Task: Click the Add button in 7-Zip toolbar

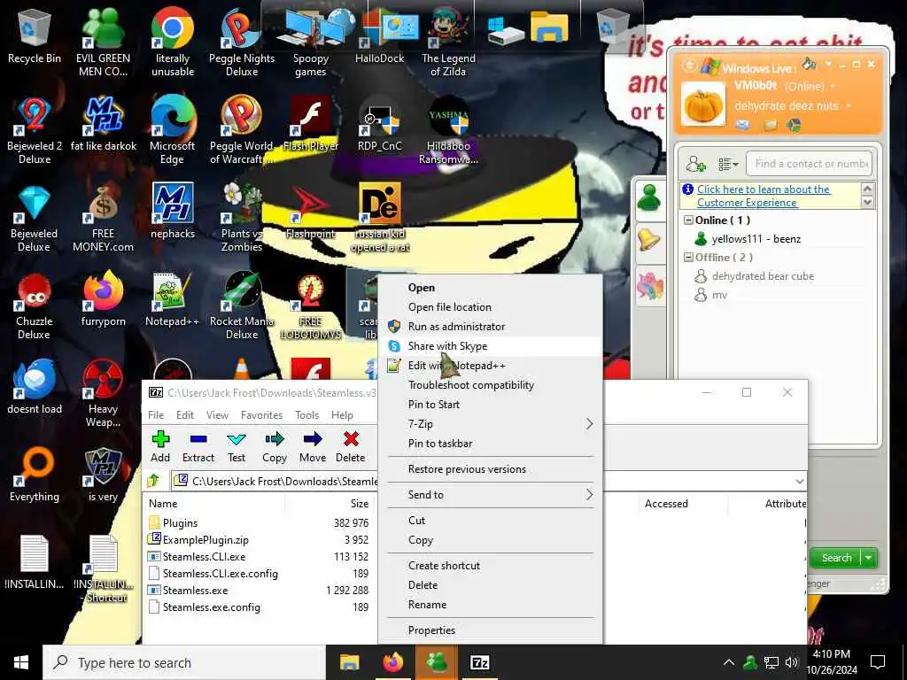Action: (x=160, y=447)
